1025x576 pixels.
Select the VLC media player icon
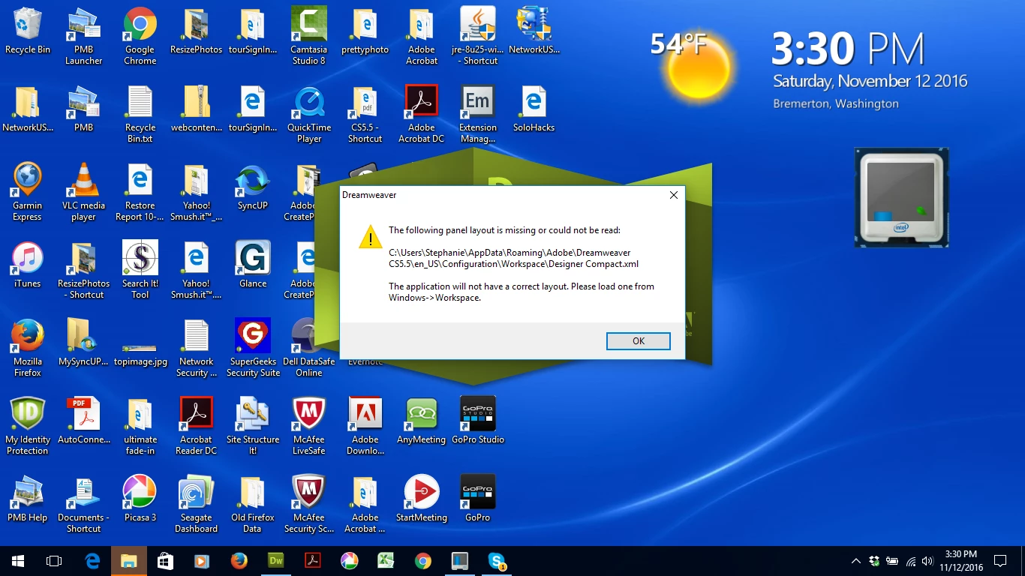coord(83,193)
